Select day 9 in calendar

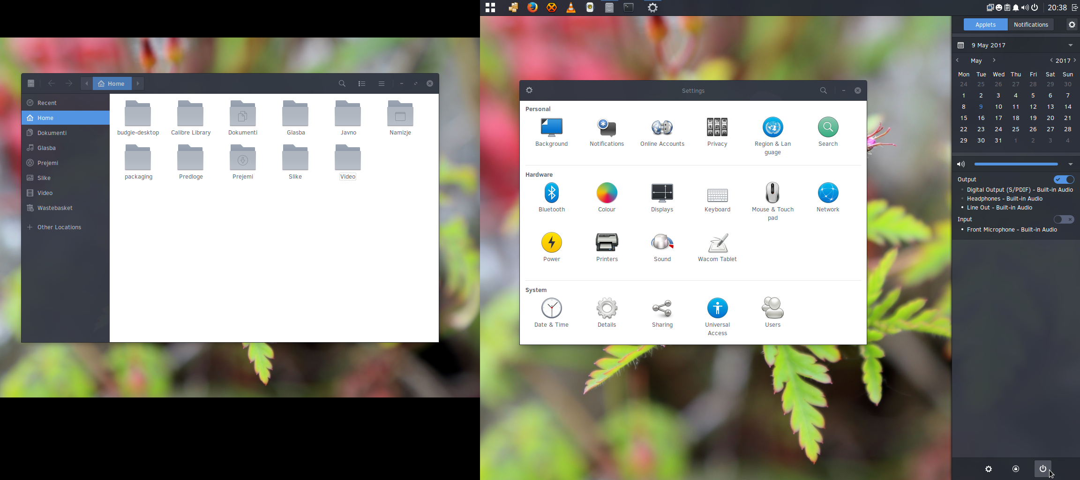coord(981,107)
